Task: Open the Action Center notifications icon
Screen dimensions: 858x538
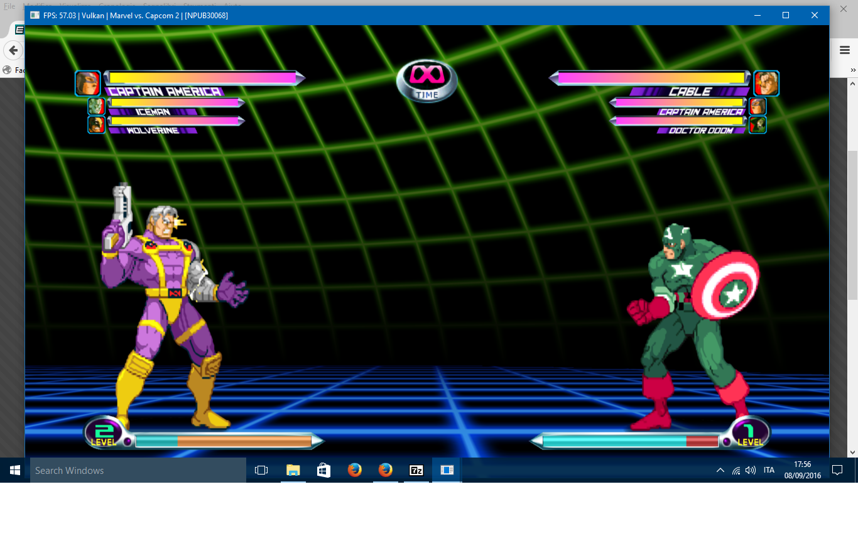Action: point(837,470)
